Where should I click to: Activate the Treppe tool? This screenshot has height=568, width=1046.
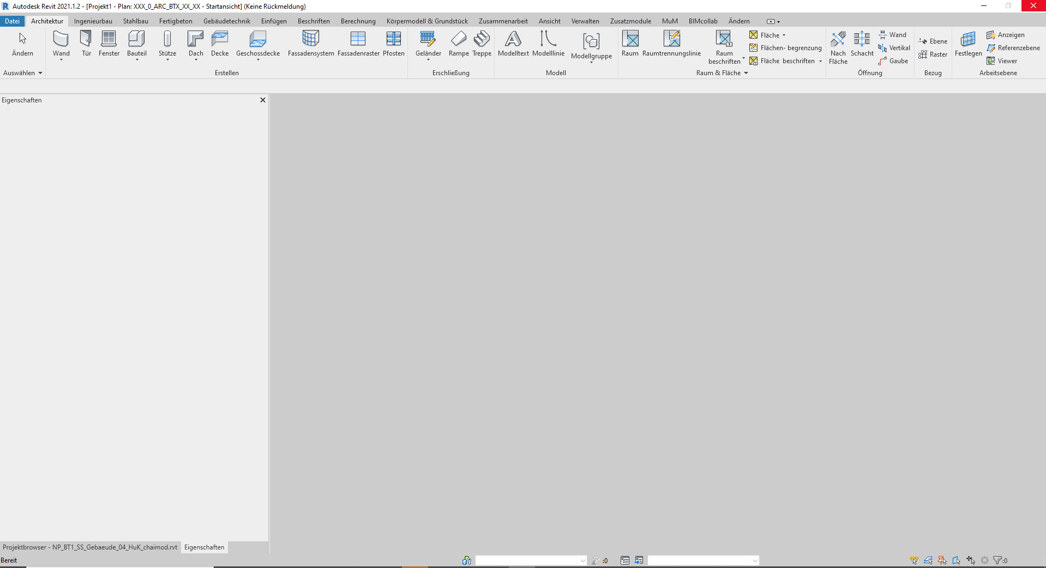(x=482, y=44)
